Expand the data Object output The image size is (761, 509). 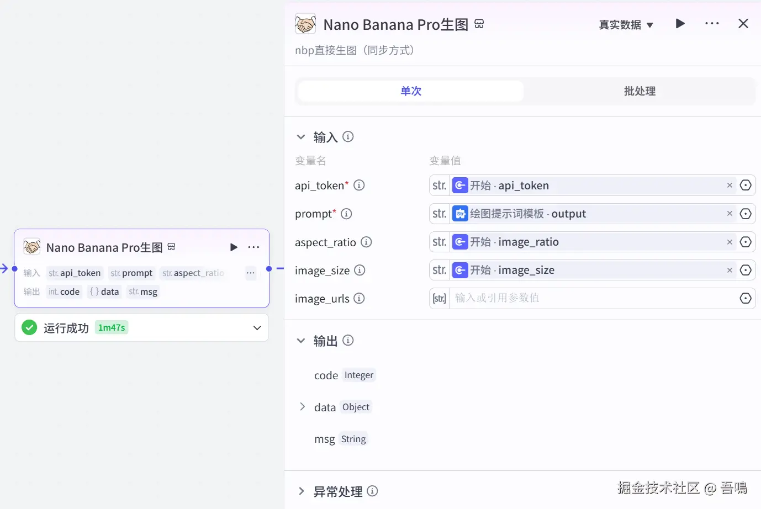(302, 407)
